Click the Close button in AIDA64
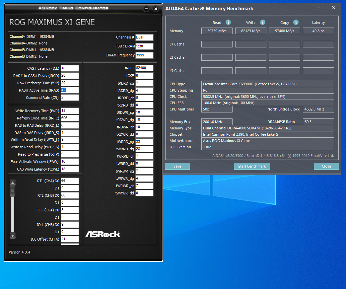Image resolution: width=346 pixels, height=289 pixels. coord(326,166)
